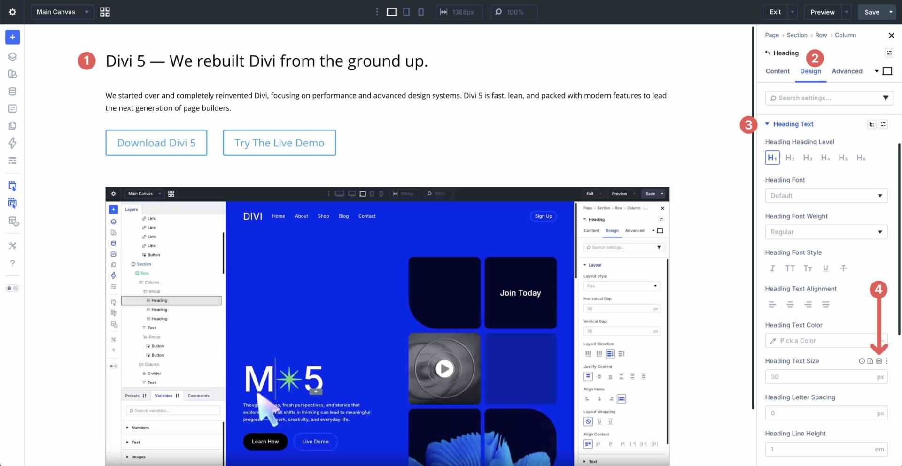Switch to phone view icon

point(421,12)
